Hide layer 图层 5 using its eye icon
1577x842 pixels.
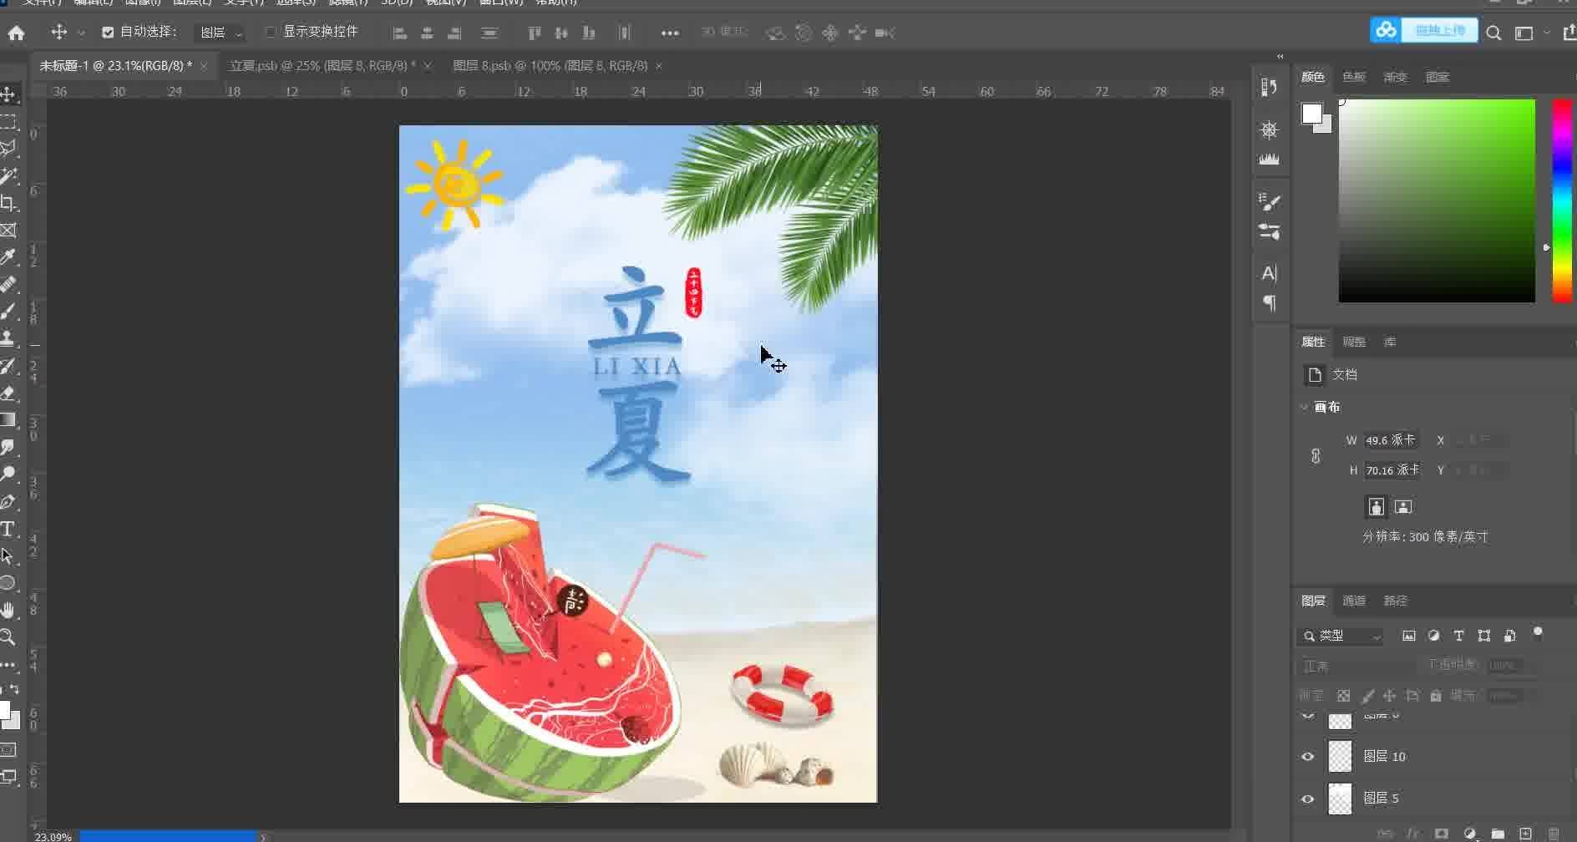[1308, 799]
